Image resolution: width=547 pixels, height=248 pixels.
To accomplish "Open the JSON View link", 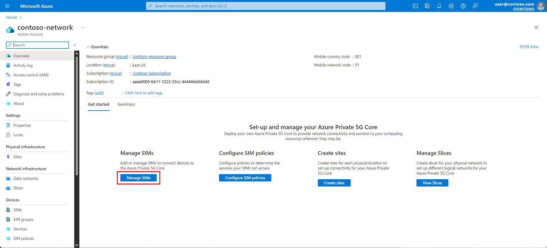I will (529, 46).
